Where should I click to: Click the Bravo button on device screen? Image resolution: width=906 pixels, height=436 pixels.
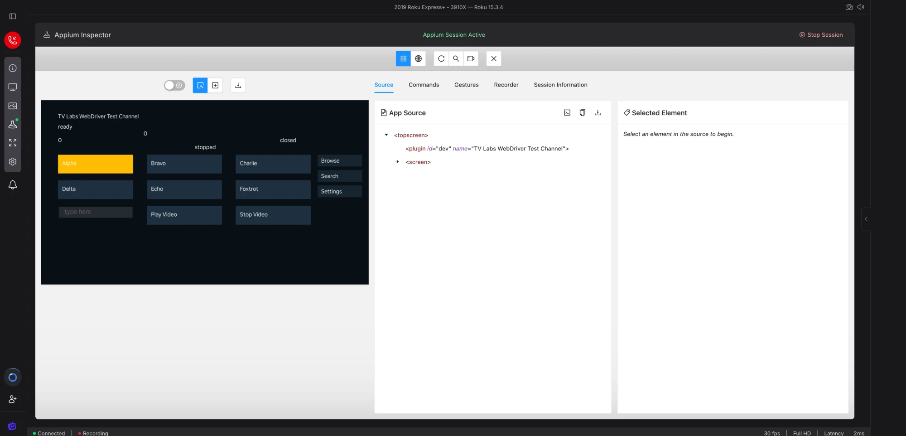click(x=184, y=164)
